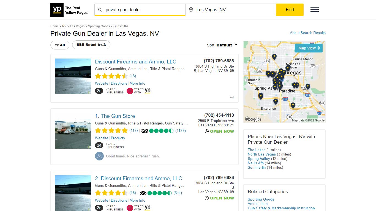
Task: Open ad listing Discount Firearms and Ammo title
Action: click(x=135, y=62)
